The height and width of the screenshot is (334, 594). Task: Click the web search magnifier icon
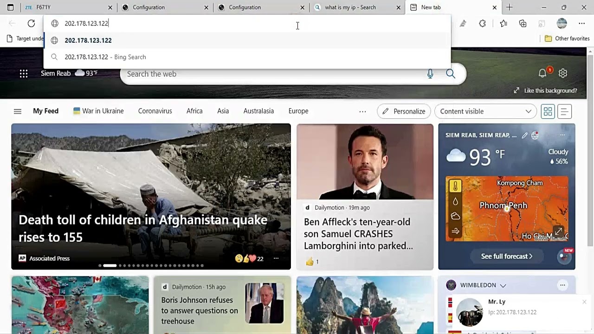tap(451, 74)
